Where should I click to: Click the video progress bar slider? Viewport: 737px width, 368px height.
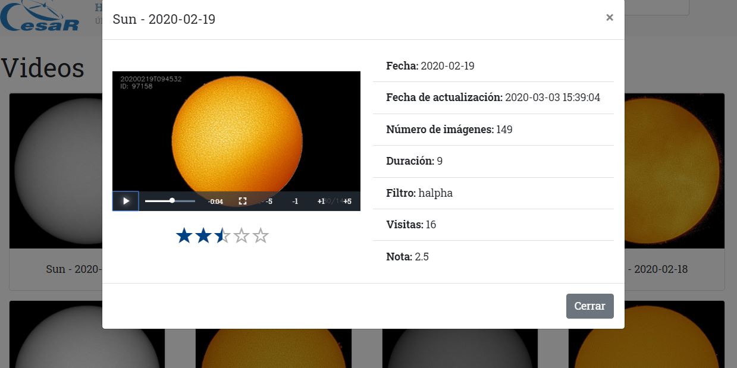[170, 201]
